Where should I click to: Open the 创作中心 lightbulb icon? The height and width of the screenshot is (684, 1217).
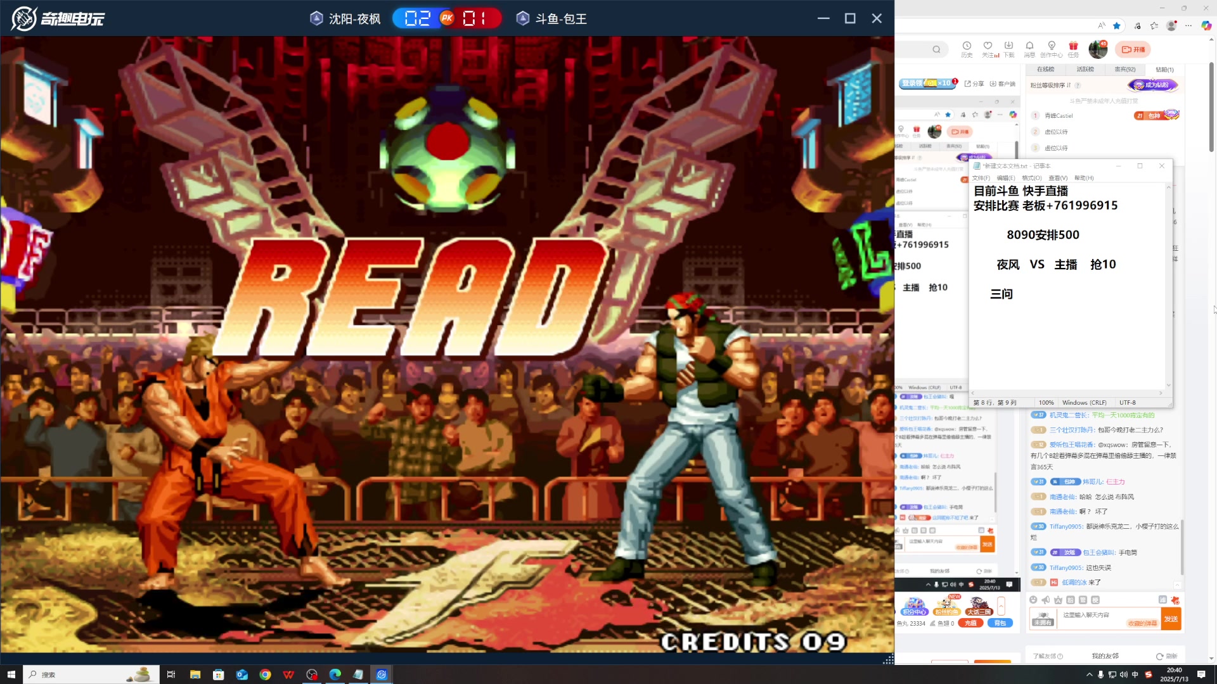[1051, 49]
